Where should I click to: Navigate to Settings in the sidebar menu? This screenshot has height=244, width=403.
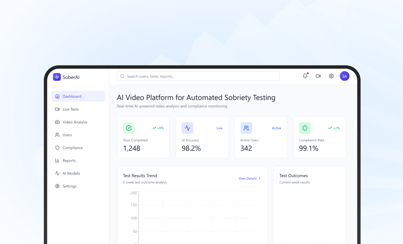click(x=69, y=186)
